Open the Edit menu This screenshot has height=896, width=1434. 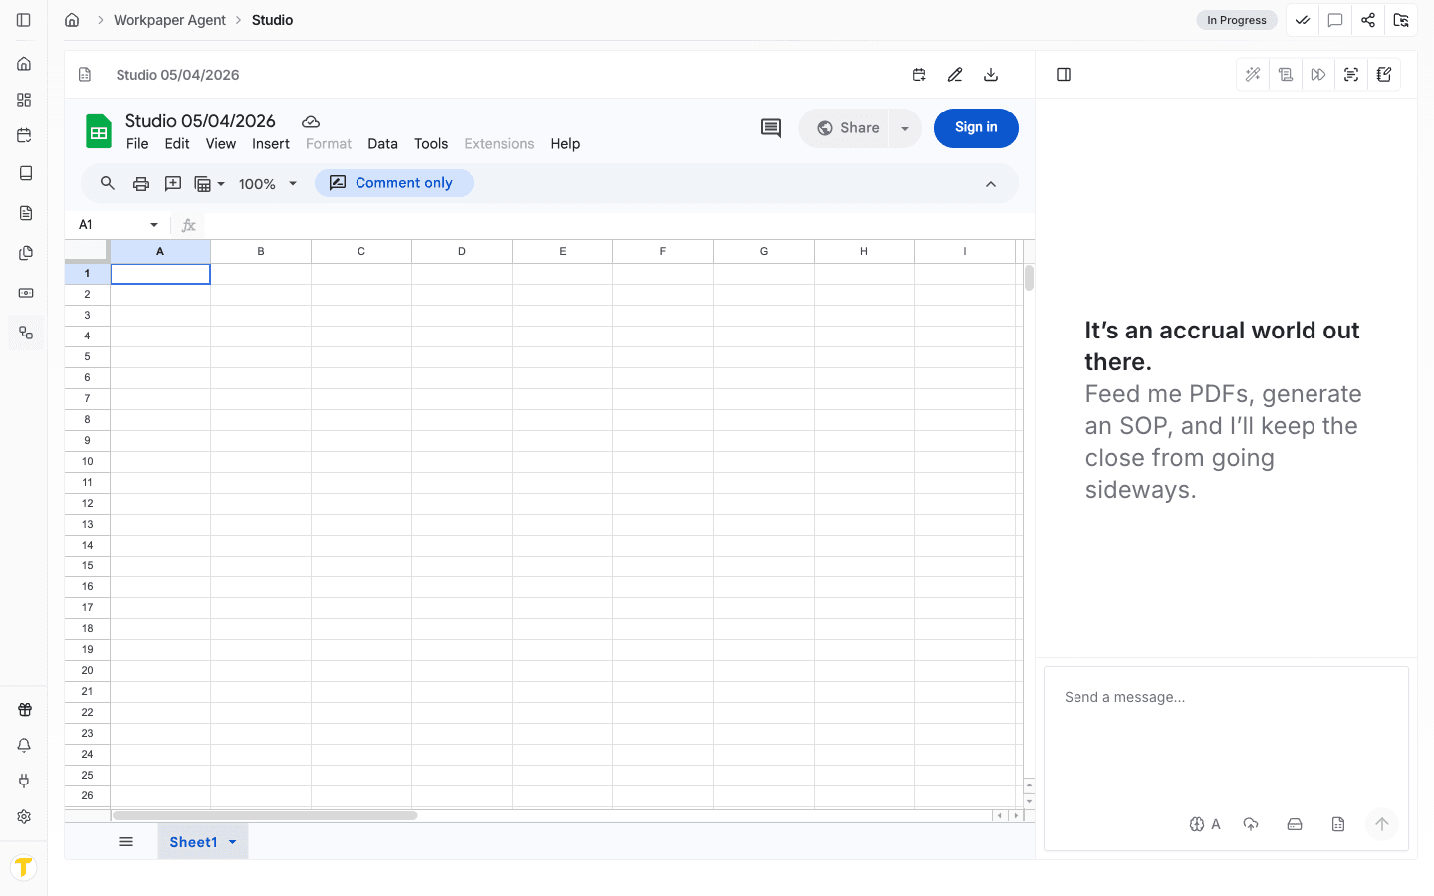click(x=177, y=144)
